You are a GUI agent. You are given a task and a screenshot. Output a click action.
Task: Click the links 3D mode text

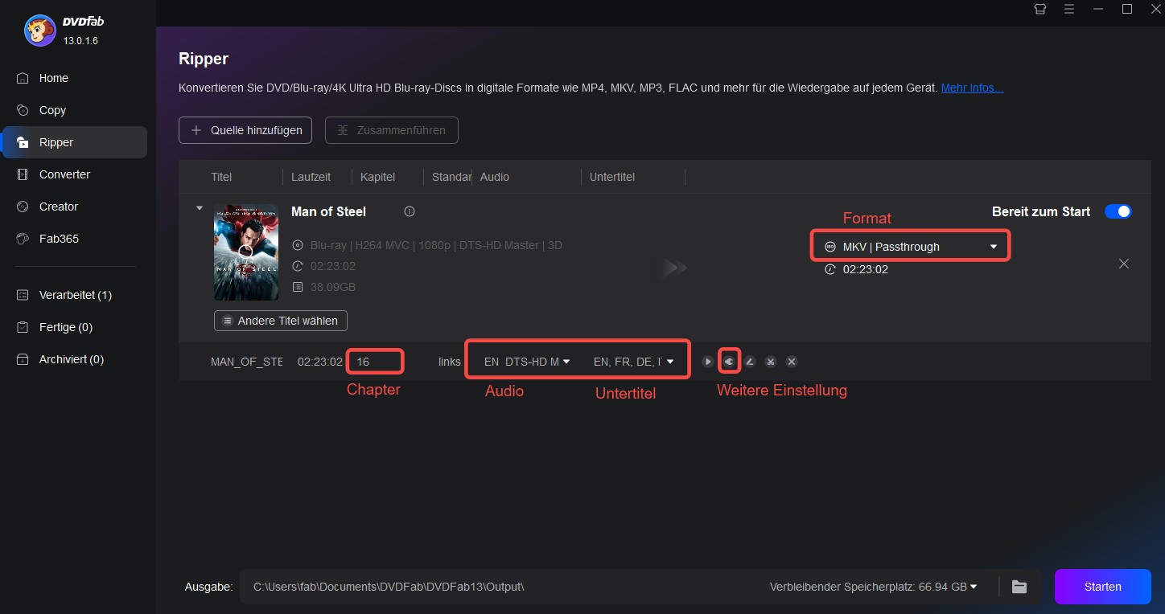[449, 362]
